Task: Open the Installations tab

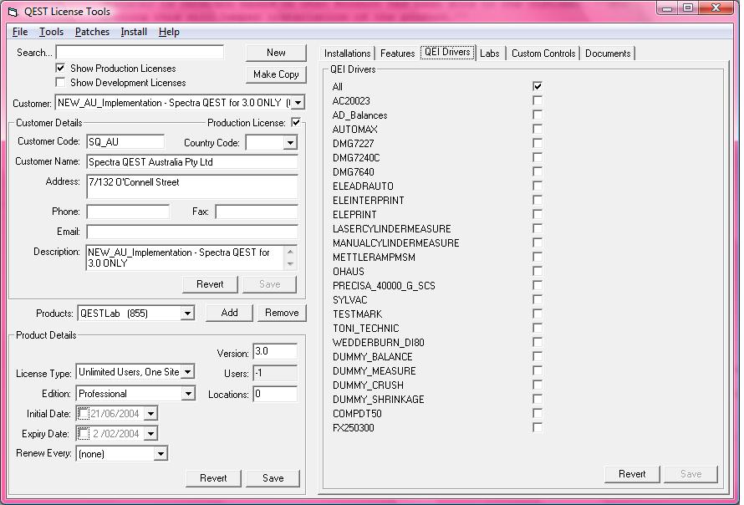Action: pyautogui.click(x=347, y=54)
